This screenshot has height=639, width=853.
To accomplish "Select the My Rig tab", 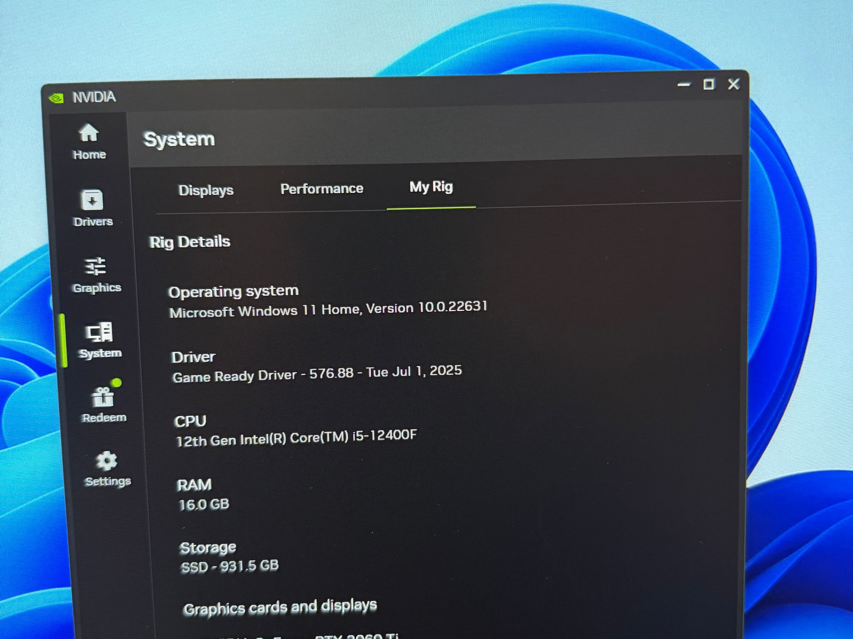I will [x=431, y=187].
